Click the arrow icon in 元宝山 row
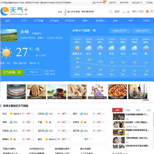Screen dimensions: 154x154 click(68, 114)
